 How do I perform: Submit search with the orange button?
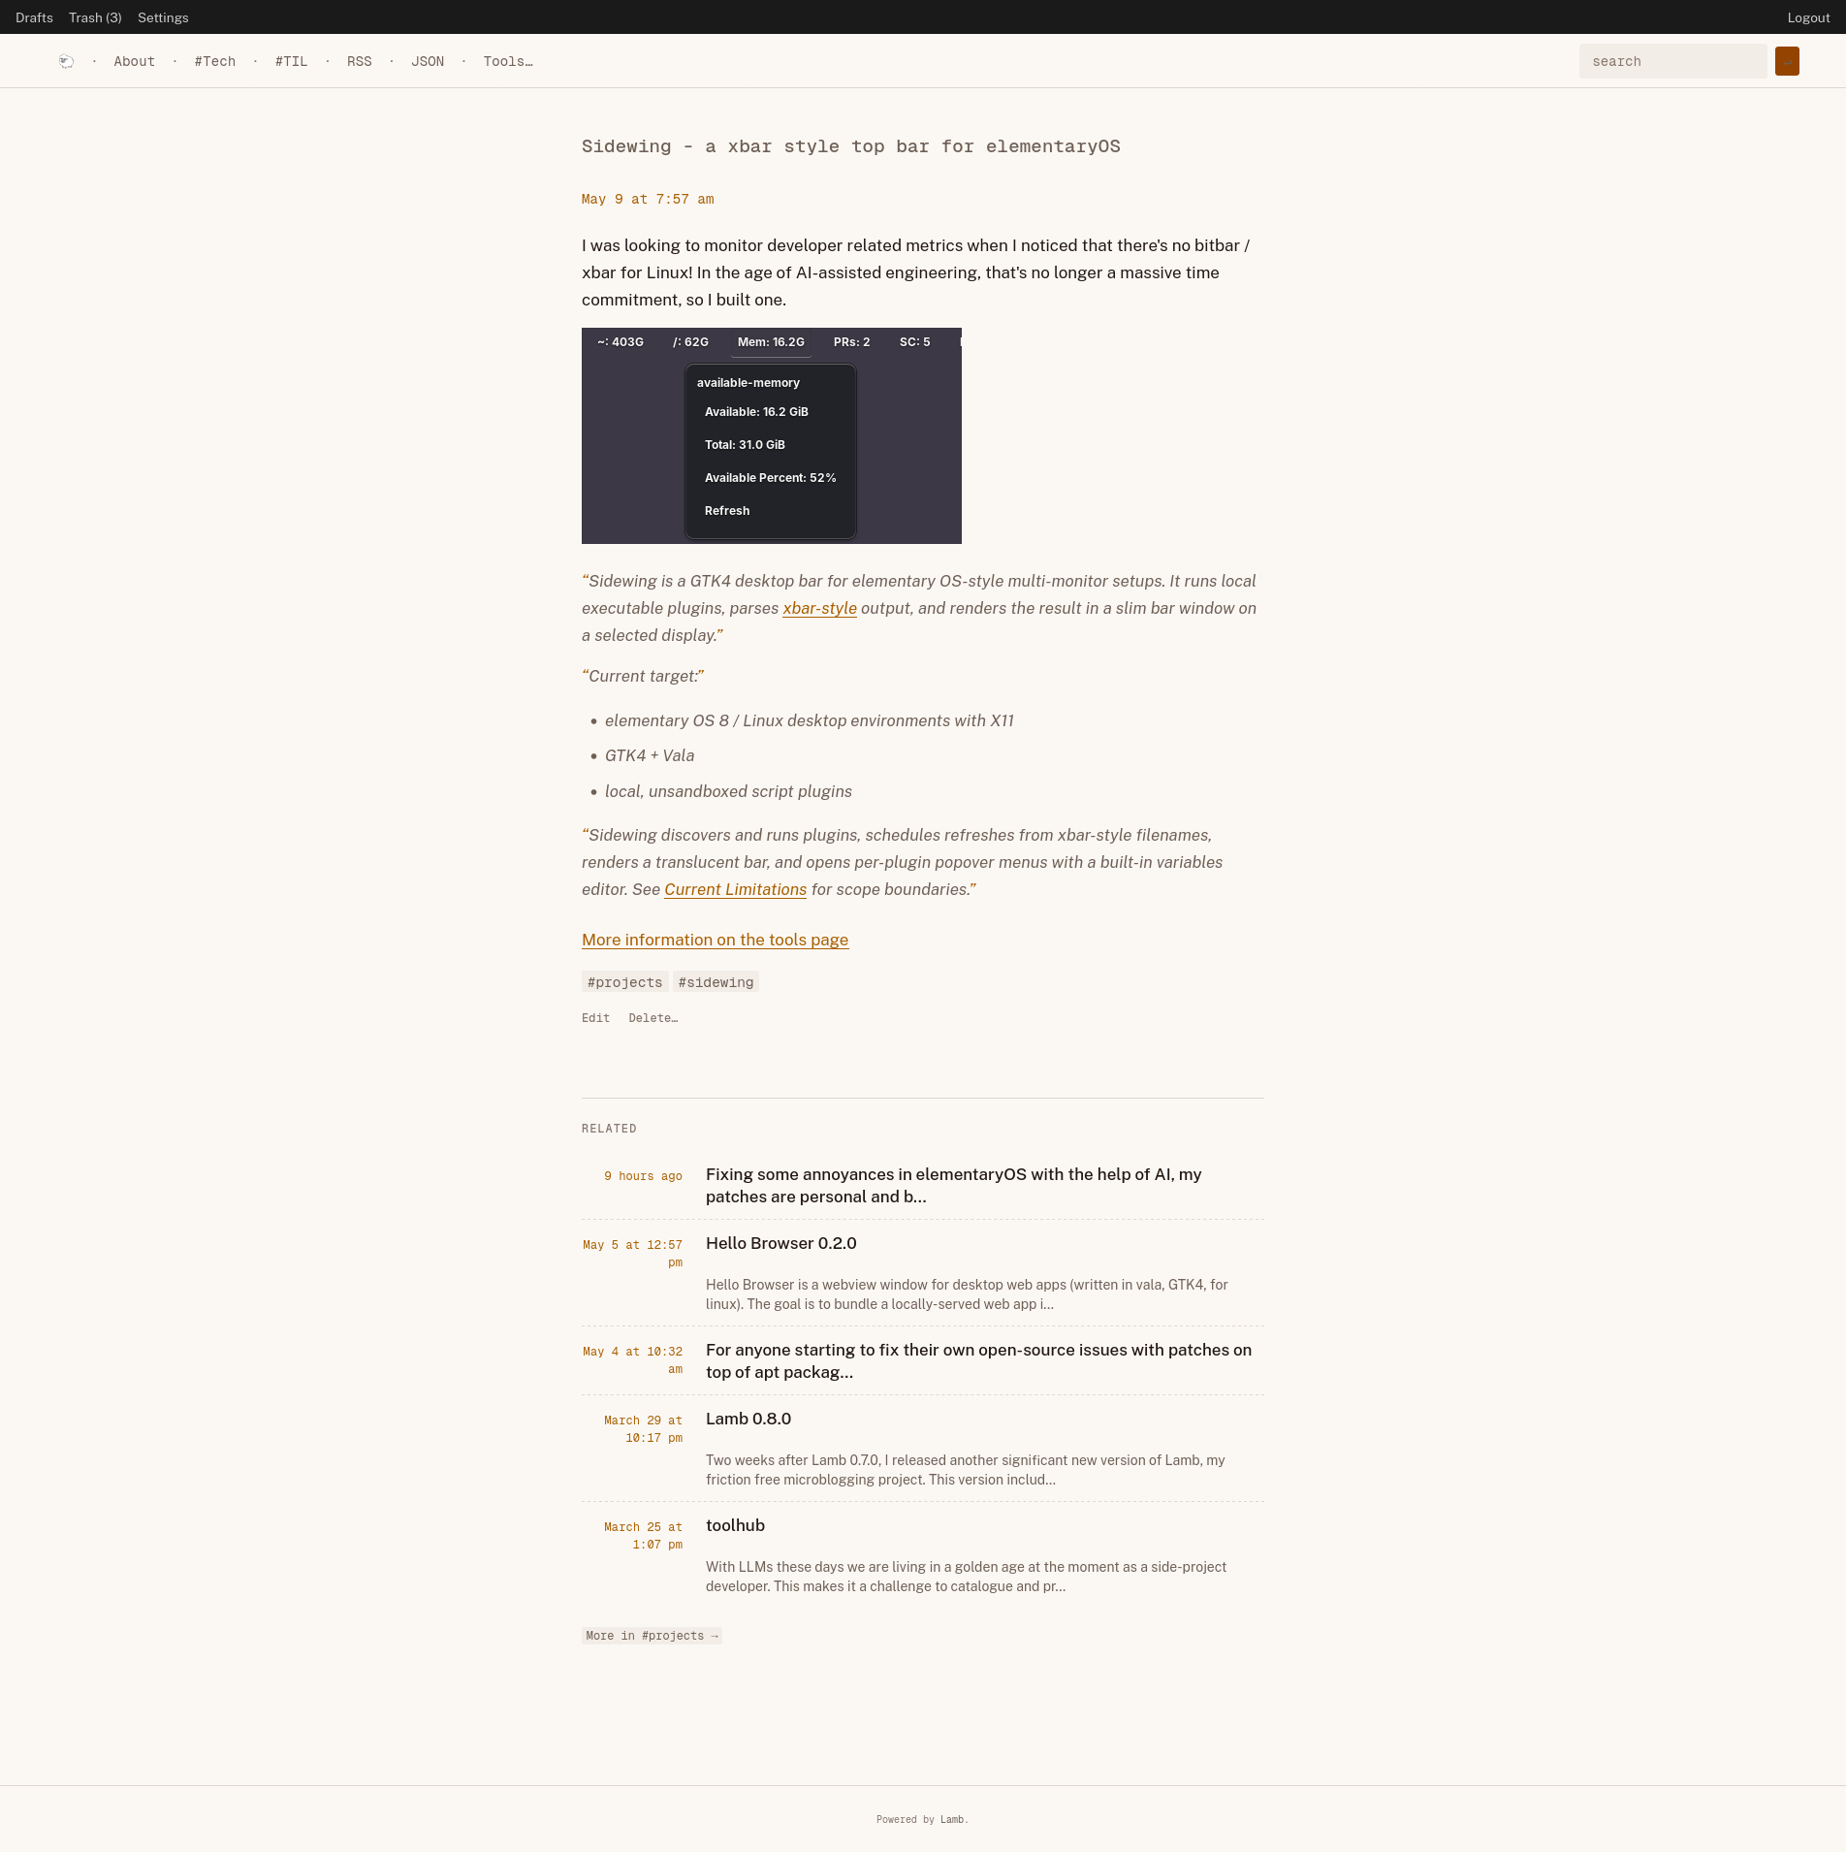click(1787, 61)
